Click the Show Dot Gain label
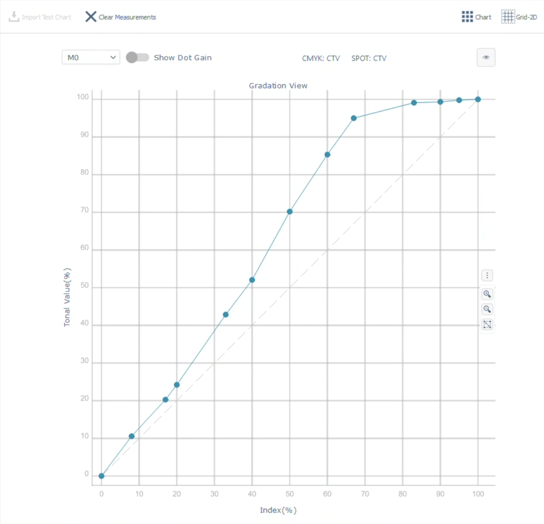 point(183,58)
